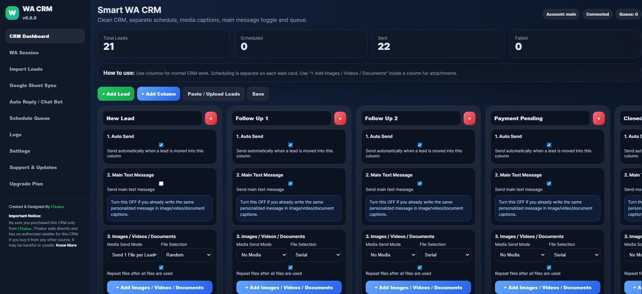
Task: Enable main text message in New Lead
Action: (161, 183)
